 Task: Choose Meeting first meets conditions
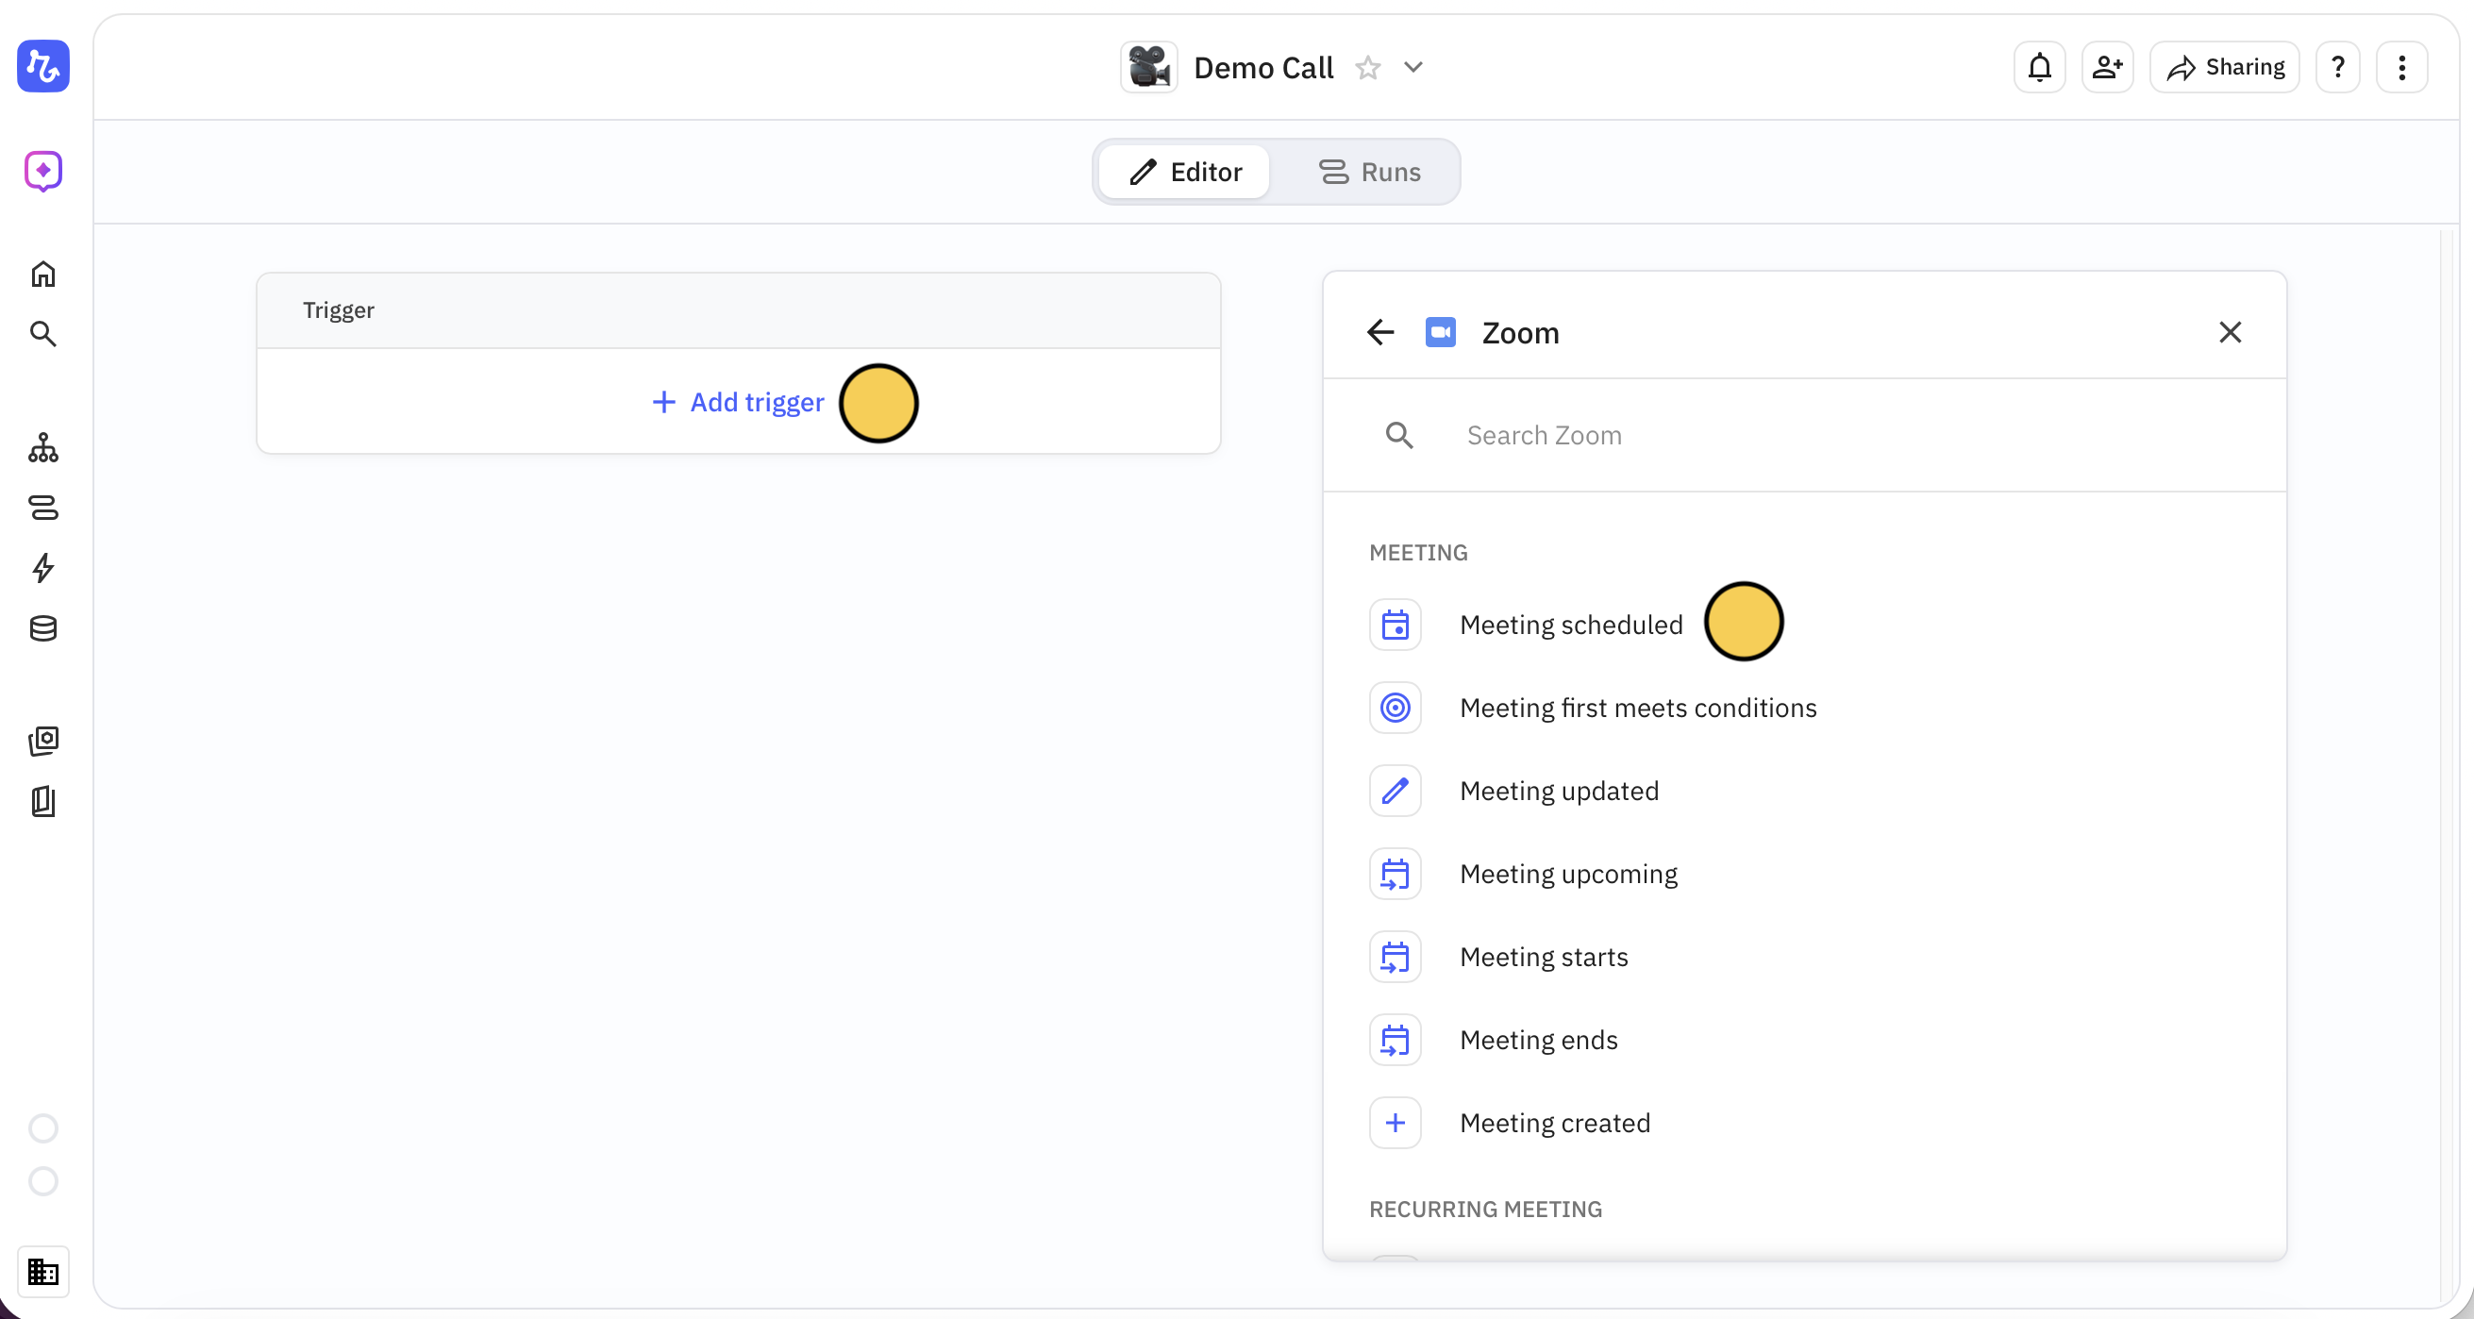(x=1637, y=708)
